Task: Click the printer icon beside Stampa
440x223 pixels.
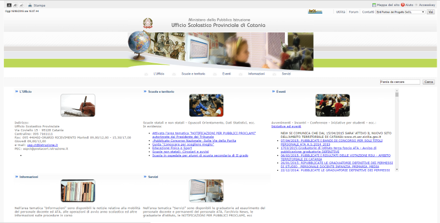Action: coord(30,5)
